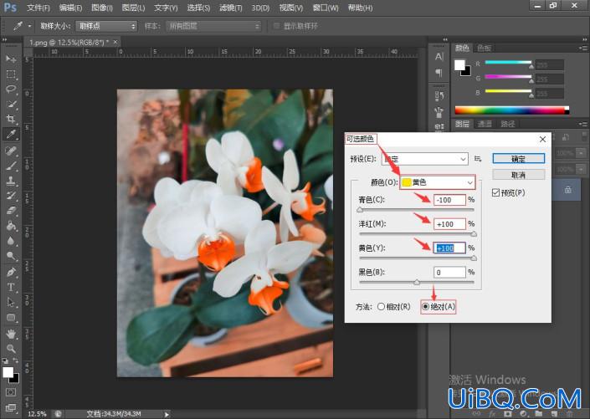Select the Lasso tool
The width and height of the screenshot is (590, 419).
coord(11,89)
